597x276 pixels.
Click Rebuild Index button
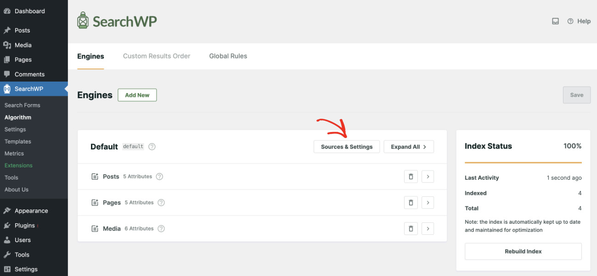[x=523, y=251]
